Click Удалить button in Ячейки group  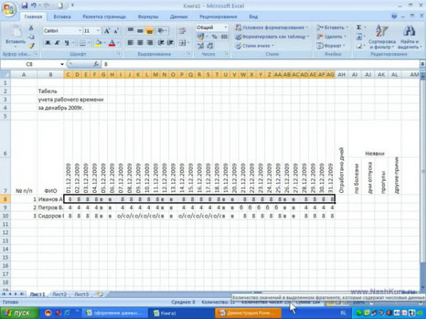332,37
